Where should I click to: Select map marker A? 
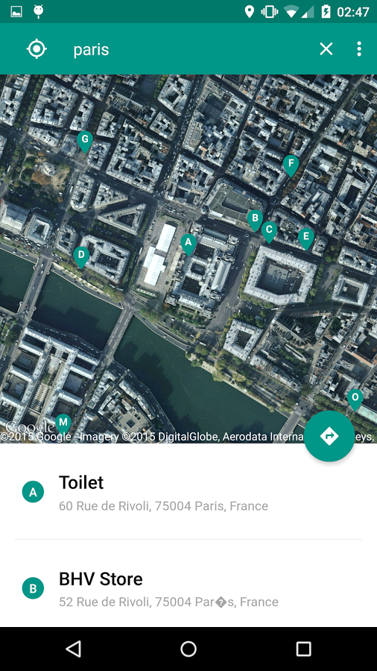[188, 245]
